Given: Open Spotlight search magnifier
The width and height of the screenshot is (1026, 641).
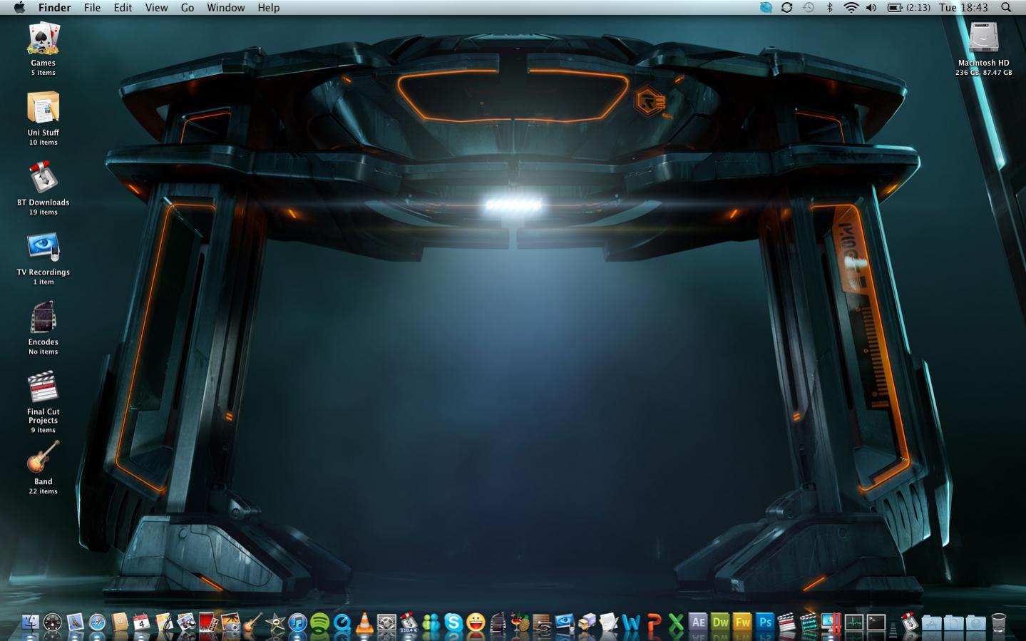Looking at the screenshot, I should tap(1006, 7).
